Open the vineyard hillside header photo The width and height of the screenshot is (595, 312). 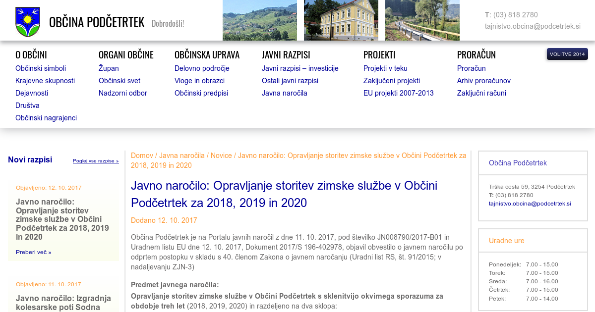point(259,20)
